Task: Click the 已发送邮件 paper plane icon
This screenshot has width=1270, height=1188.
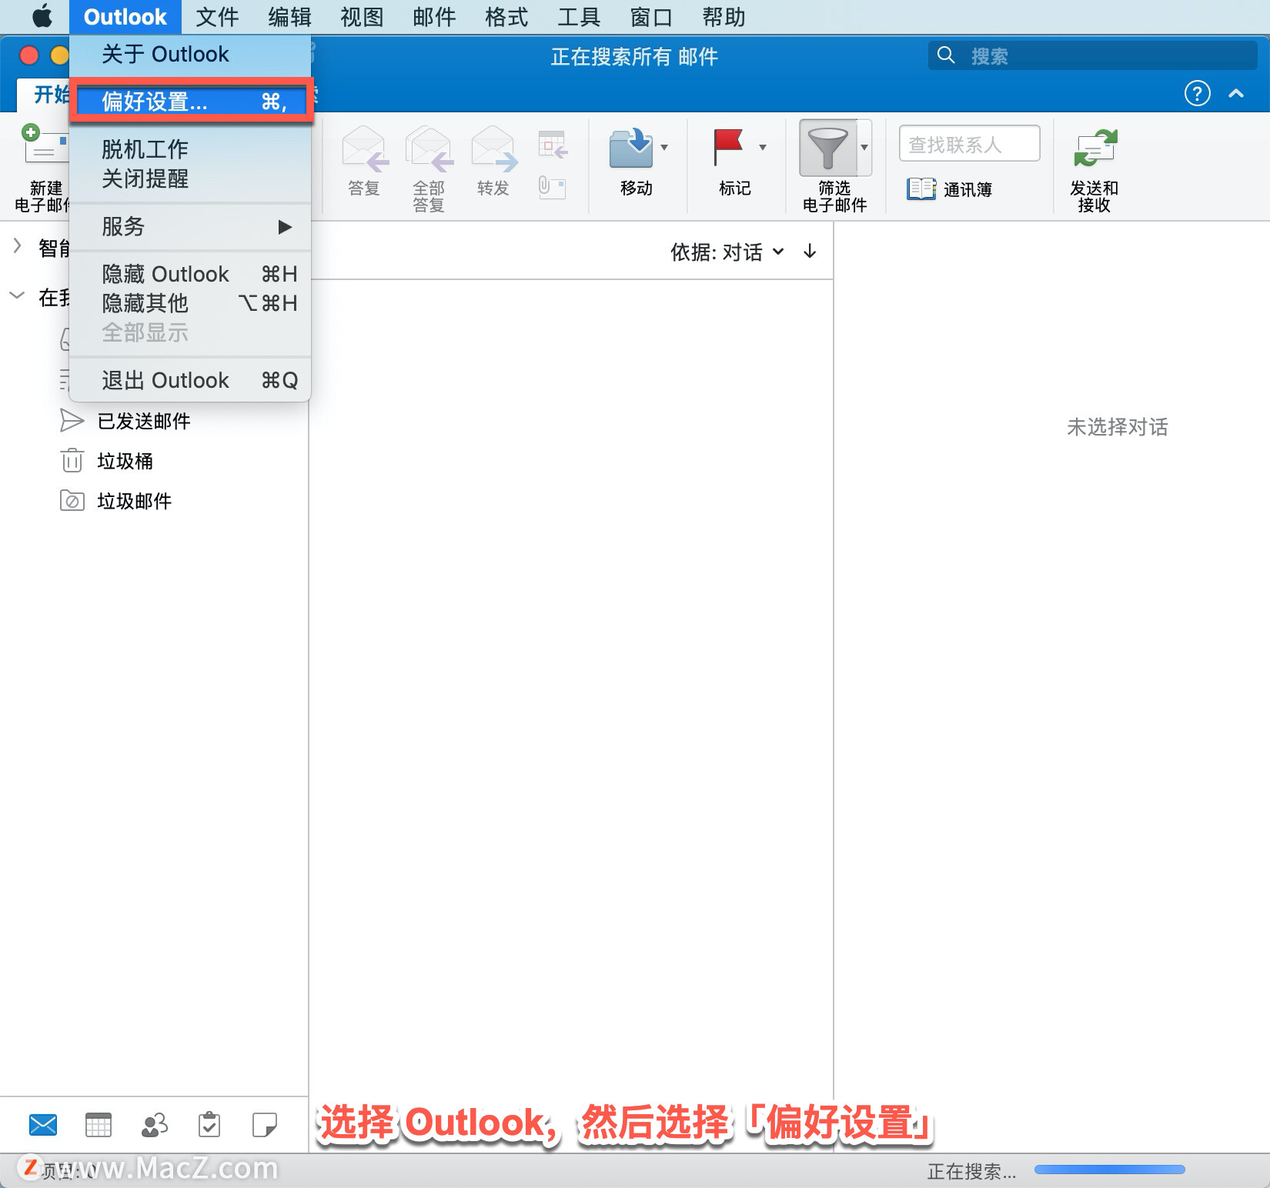Action: (x=72, y=420)
